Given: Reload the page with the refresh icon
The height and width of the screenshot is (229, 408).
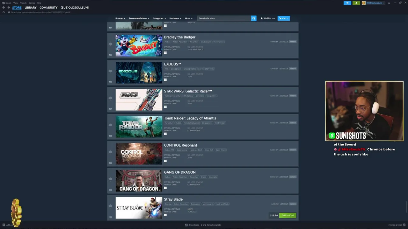Looking at the screenshot, I should 4,12.
